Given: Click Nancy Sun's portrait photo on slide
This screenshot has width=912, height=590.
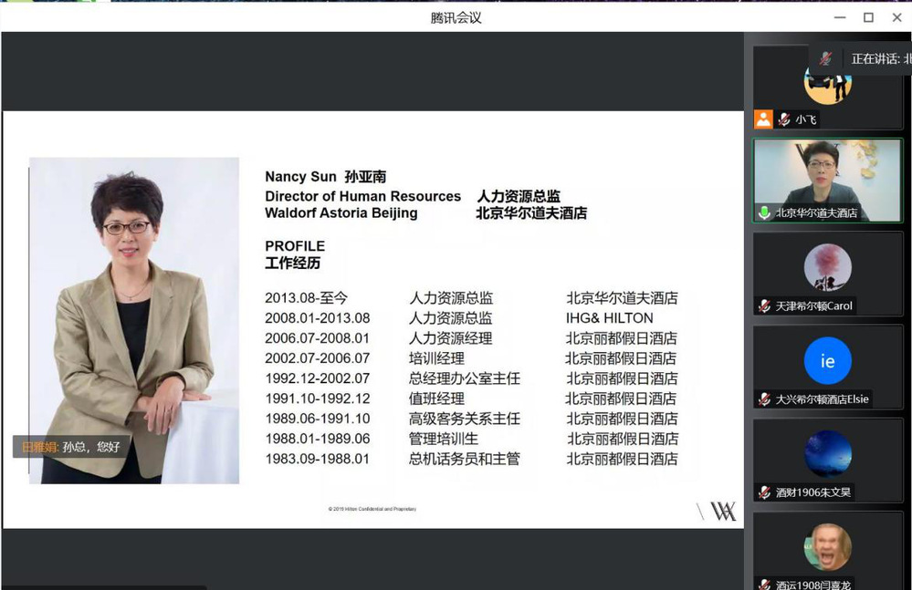Looking at the screenshot, I should pos(134,319).
